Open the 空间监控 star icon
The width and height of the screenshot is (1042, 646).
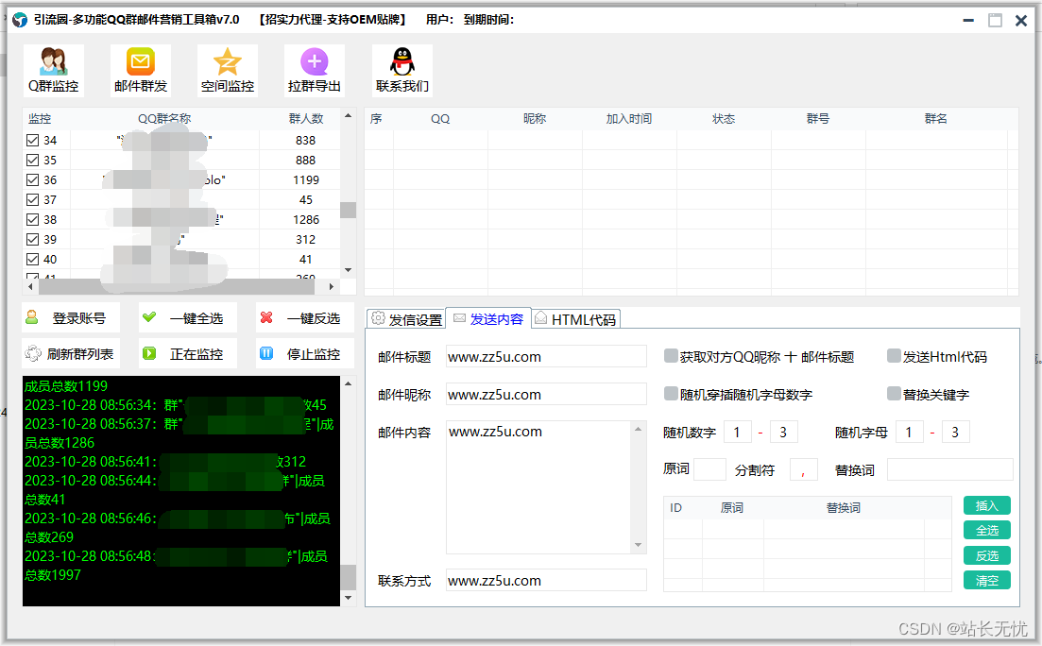coord(228,71)
